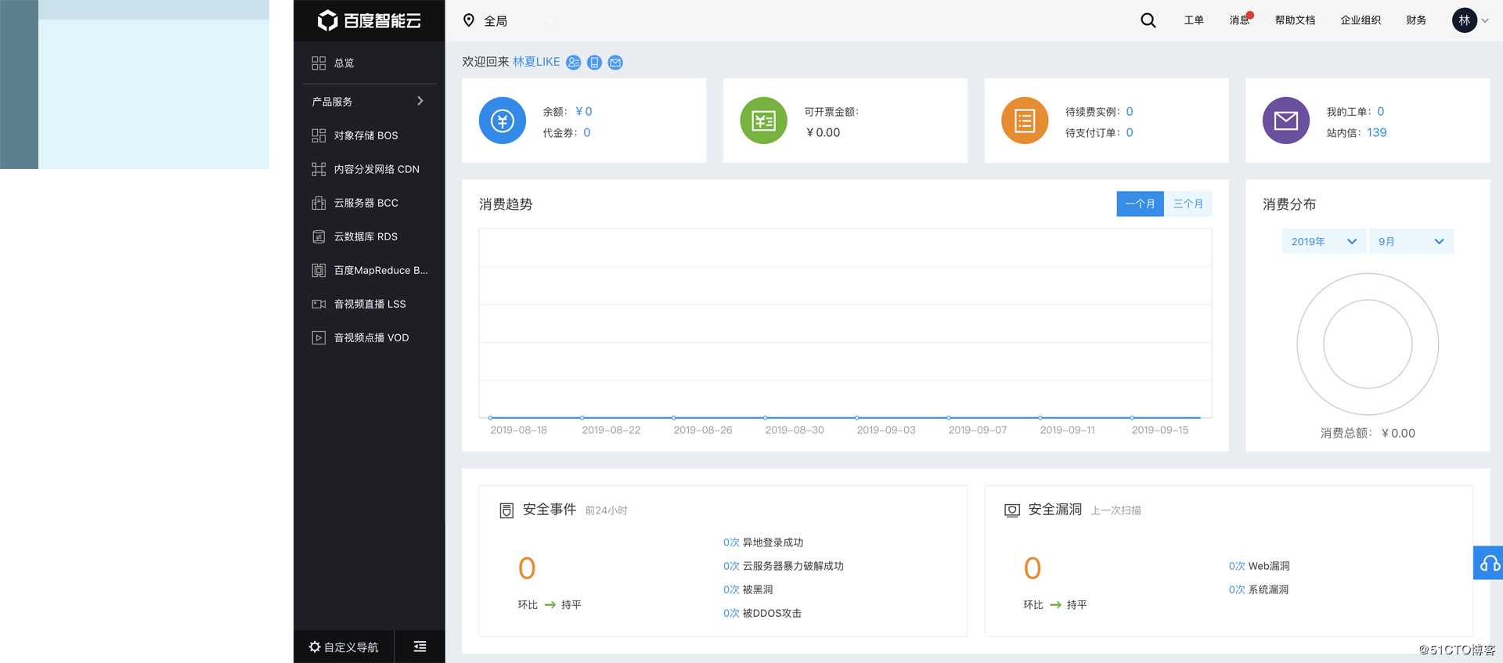Open 财务 in the top menu
The image size is (1503, 663).
pos(1416,20)
